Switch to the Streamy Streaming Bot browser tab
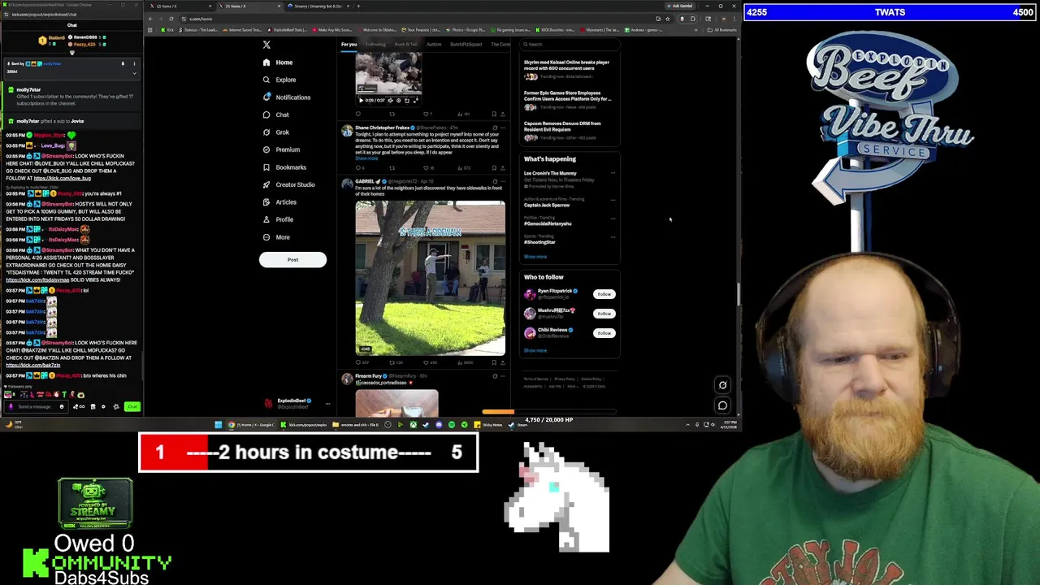This screenshot has height=585, width=1040. pyautogui.click(x=317, y=6)
